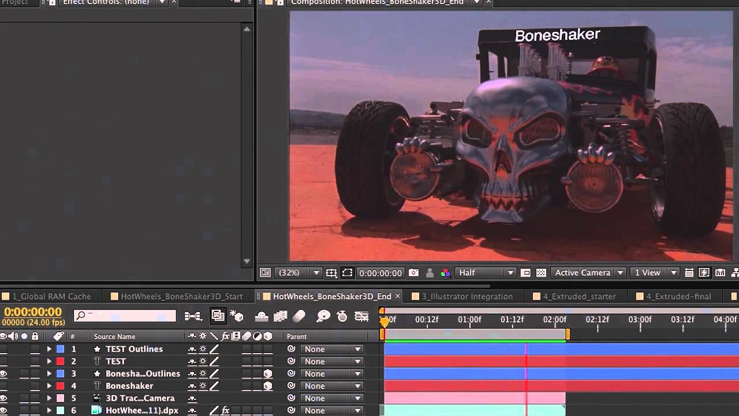Expand the TEST Outlines layer properties
The height and width of the screenshot is (416, 739).
click(x=49, y=349)
